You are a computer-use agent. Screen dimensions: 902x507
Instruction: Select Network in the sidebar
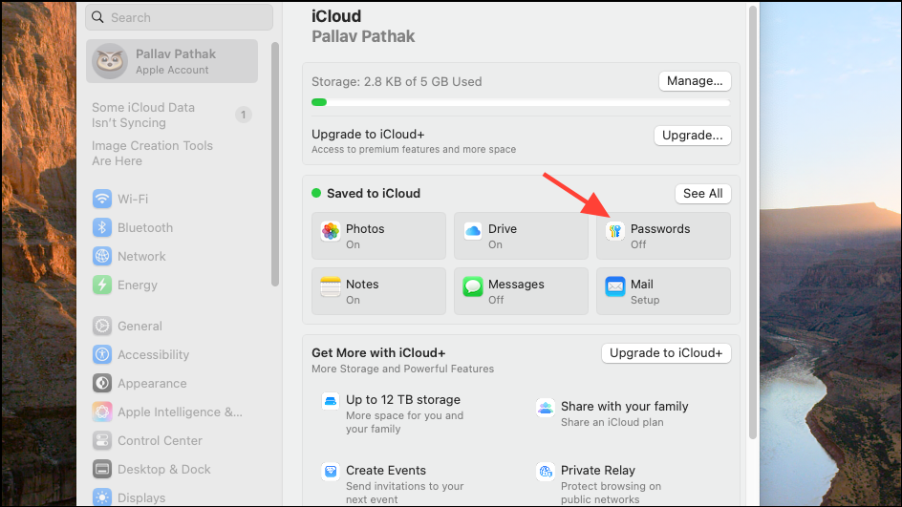coord(141,257)
